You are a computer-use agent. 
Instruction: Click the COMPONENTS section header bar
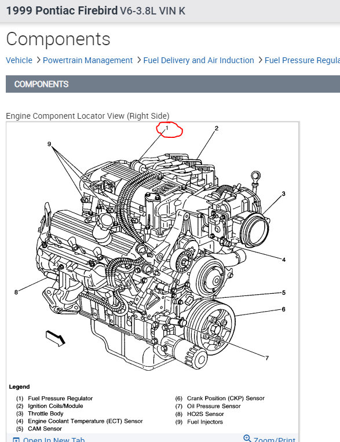pyautogui.click(x=173, y=84)
